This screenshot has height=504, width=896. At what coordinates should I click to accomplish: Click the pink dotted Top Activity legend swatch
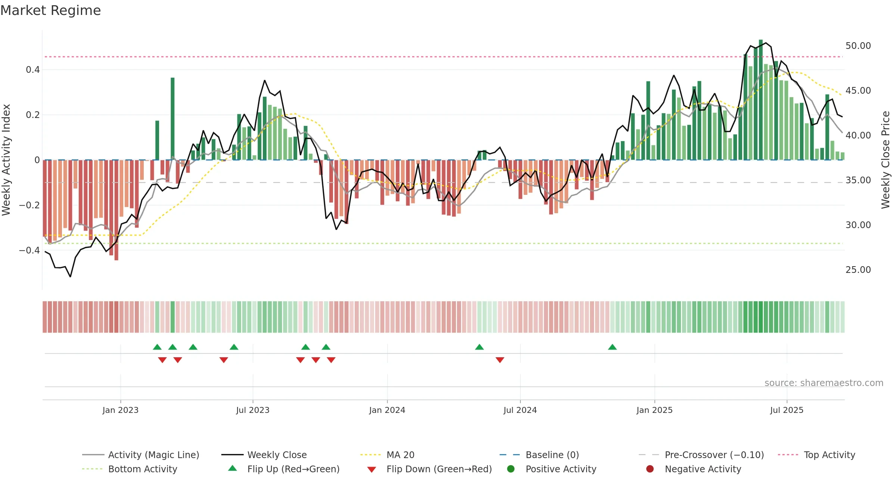(788, 455)
